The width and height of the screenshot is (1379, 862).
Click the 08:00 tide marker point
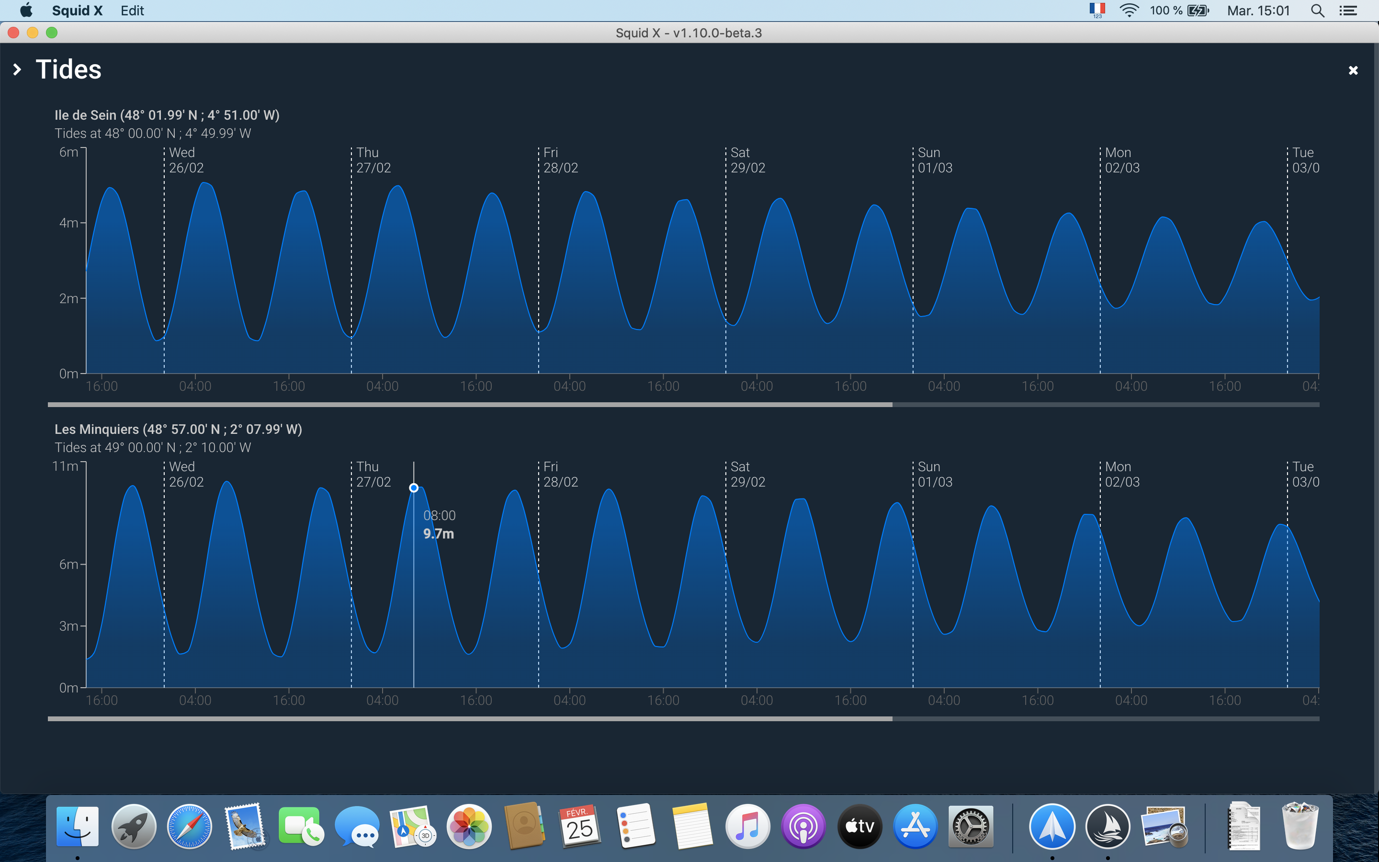point(414,488)
